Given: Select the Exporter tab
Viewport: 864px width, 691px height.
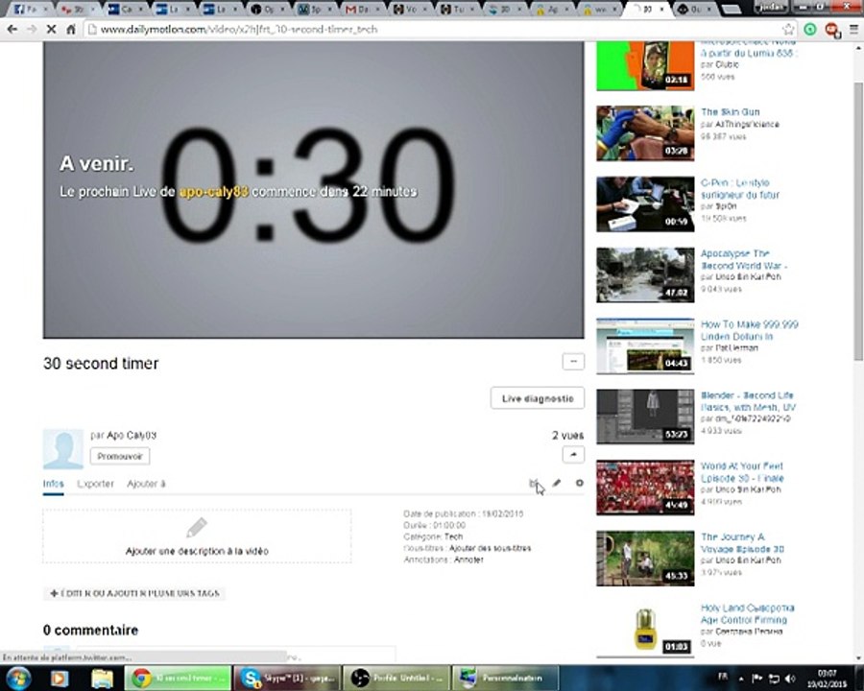Looking at the screenshot, I should pyautogui.click(x=95, y=484).
